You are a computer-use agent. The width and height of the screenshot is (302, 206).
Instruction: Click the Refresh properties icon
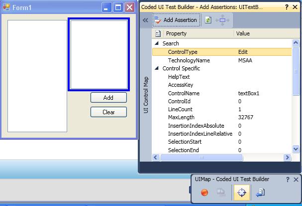pyautogui.click(x=208, y=20)
